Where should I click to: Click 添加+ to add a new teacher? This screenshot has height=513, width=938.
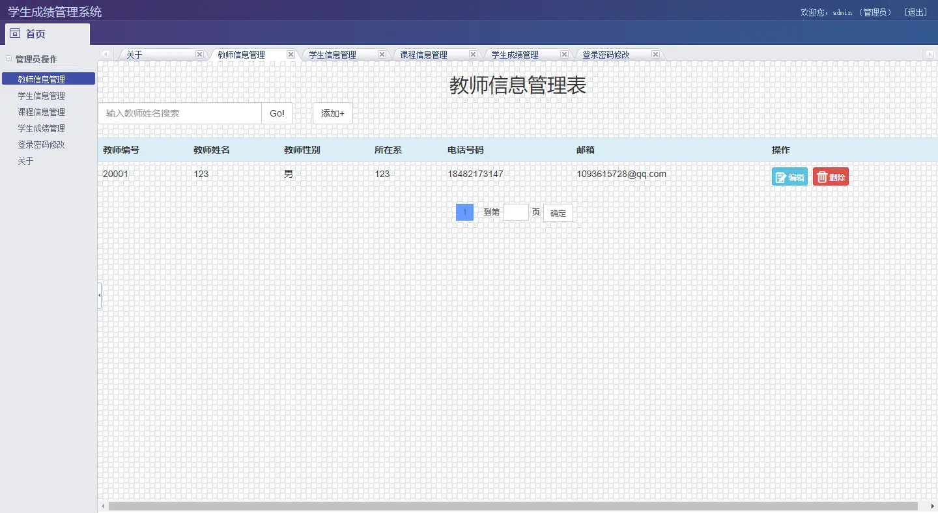coord(332,113)
